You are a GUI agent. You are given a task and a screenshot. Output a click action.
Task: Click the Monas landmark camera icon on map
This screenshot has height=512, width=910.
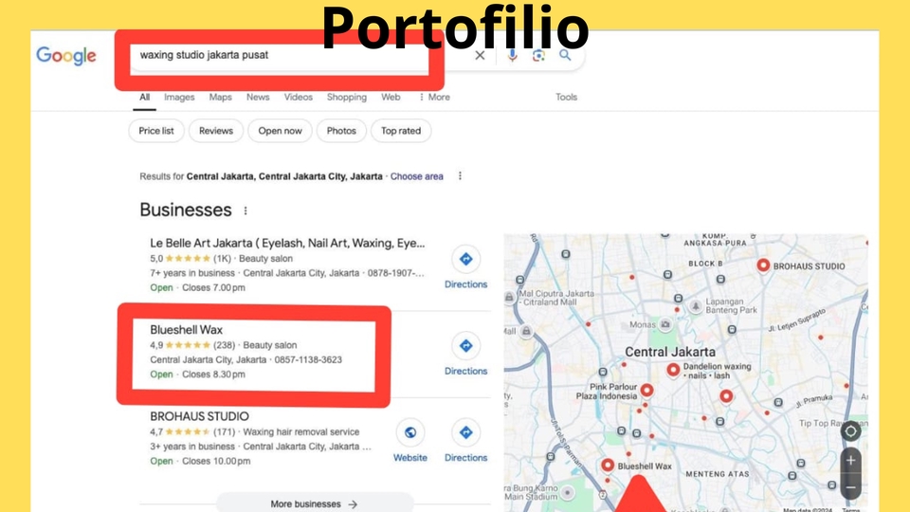click(x=665, y=324)
